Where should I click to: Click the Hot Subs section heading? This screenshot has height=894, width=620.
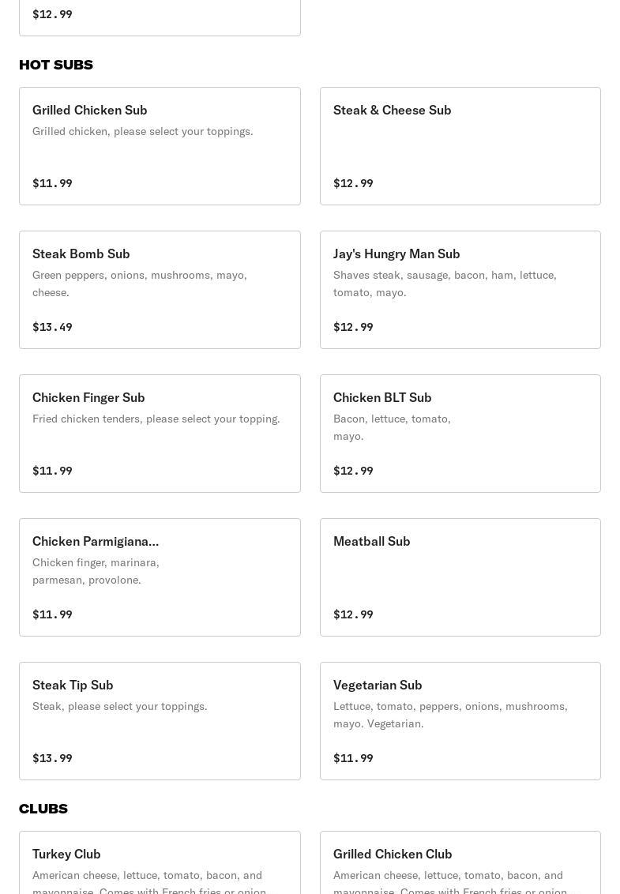click(56, 65)
